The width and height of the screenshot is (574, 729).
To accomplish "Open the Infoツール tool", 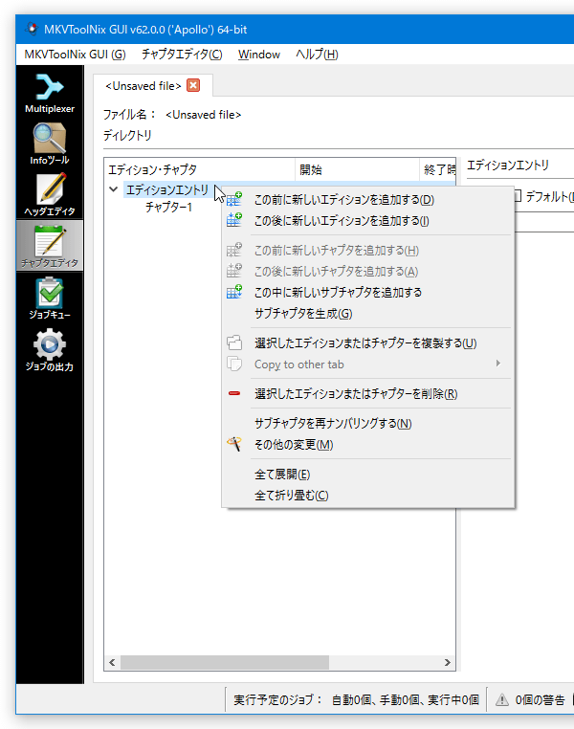I will (49, 144).
